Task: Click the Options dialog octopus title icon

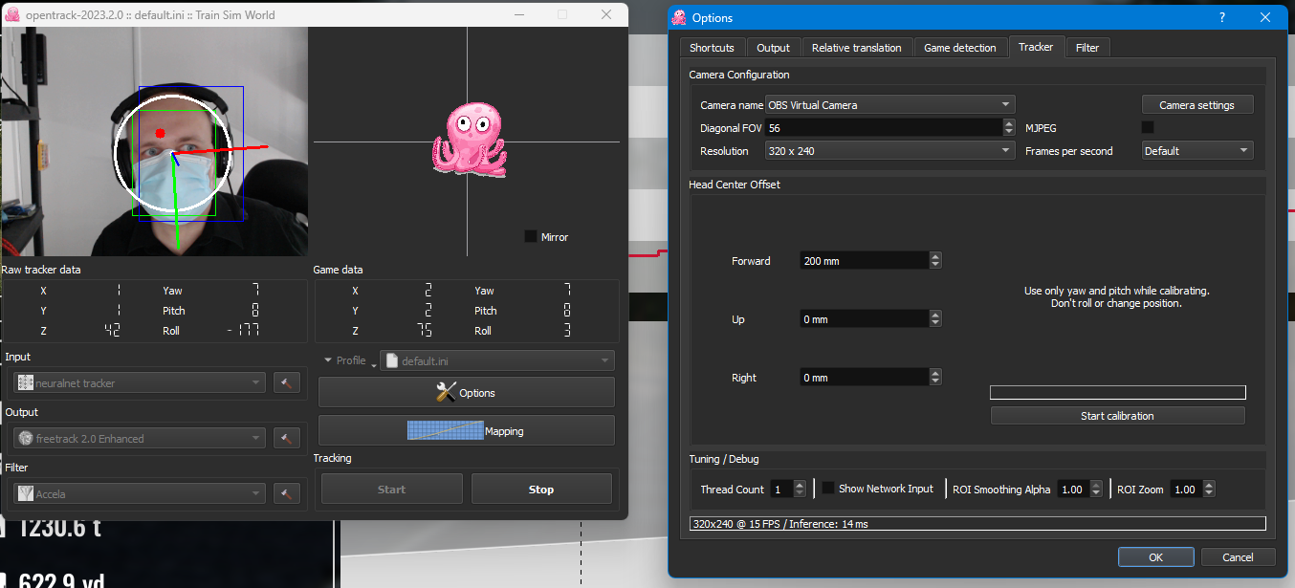Action: (x=680, y=17)
